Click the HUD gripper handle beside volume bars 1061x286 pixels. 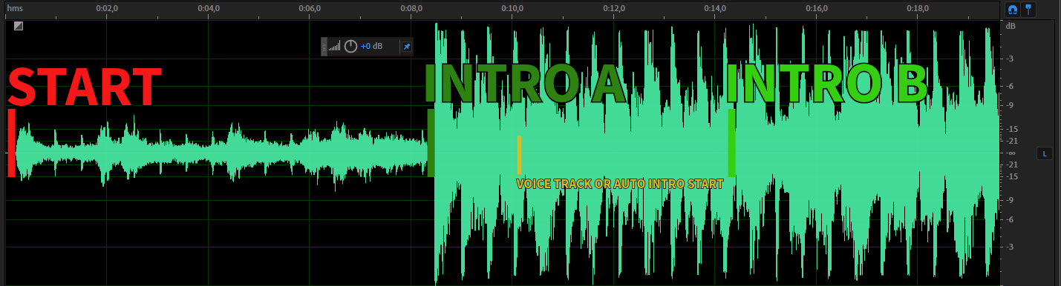(324, 47)
